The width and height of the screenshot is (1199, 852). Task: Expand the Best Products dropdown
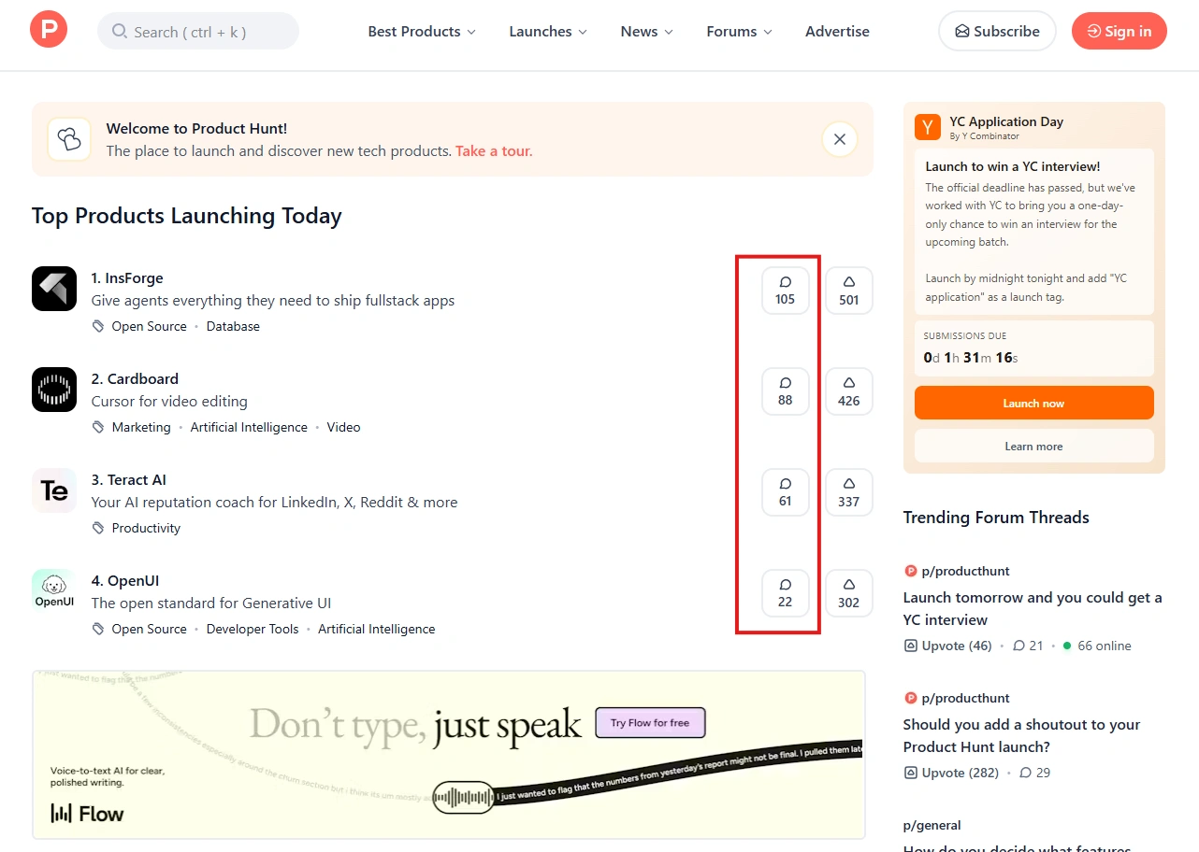click(414, 31)
